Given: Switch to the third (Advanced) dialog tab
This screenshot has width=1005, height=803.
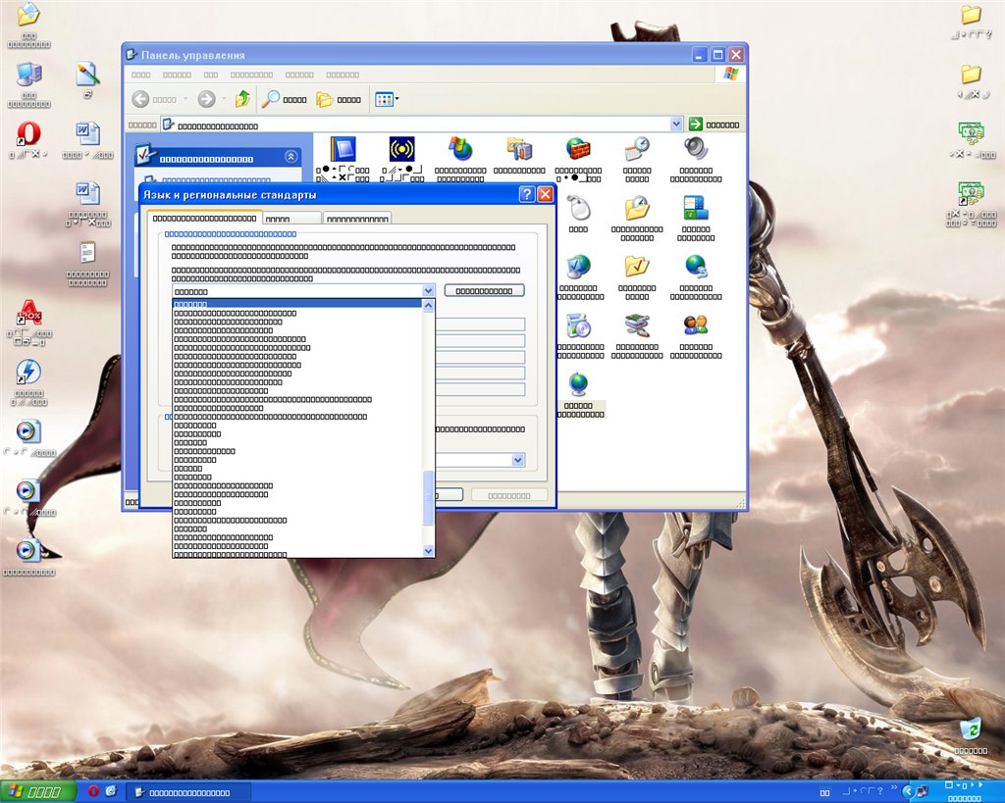Looking at the screenshot, I should click(x=357, y=219).
